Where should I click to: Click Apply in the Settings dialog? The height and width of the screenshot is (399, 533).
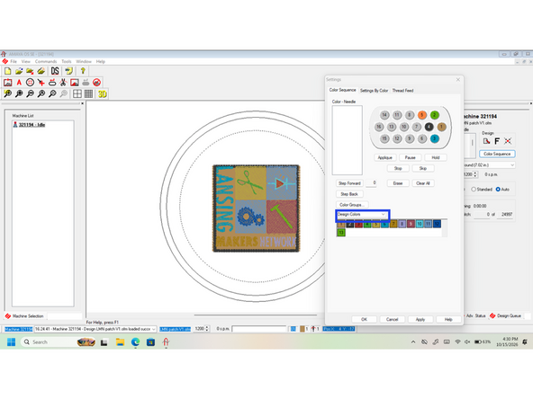click(x=420, y=319)
